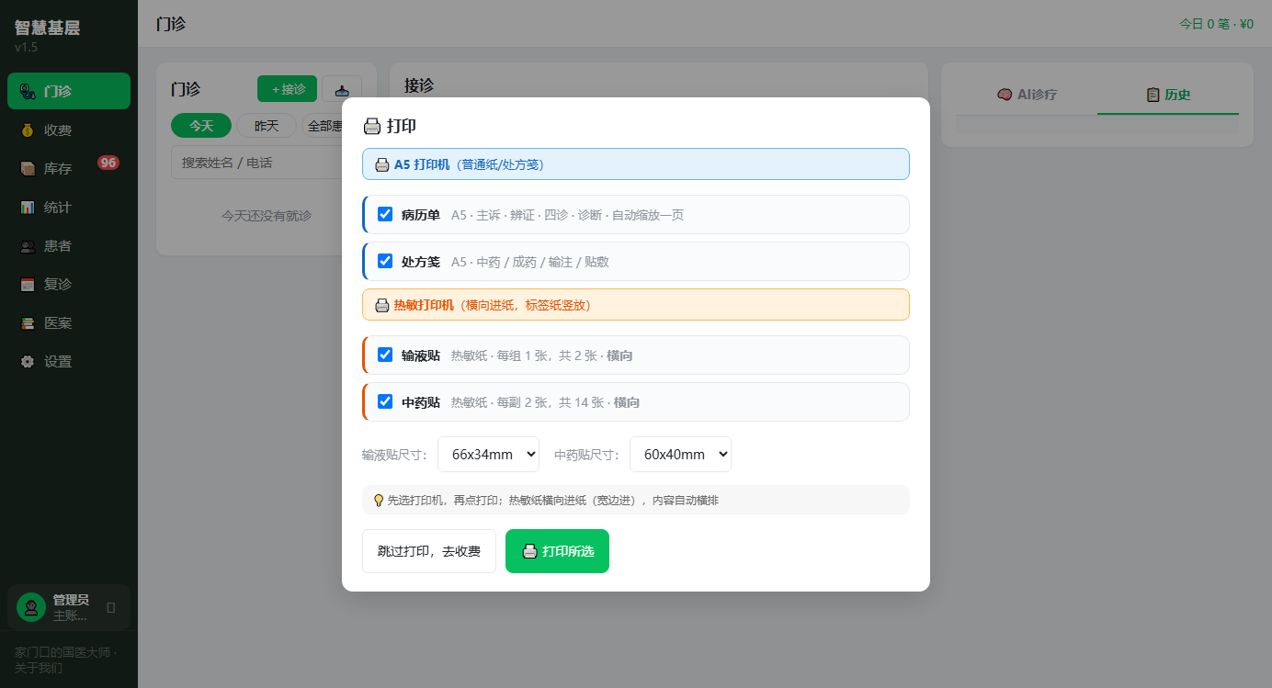Click the 每副 2 张, 共 14 张 text

pos(550,402)
